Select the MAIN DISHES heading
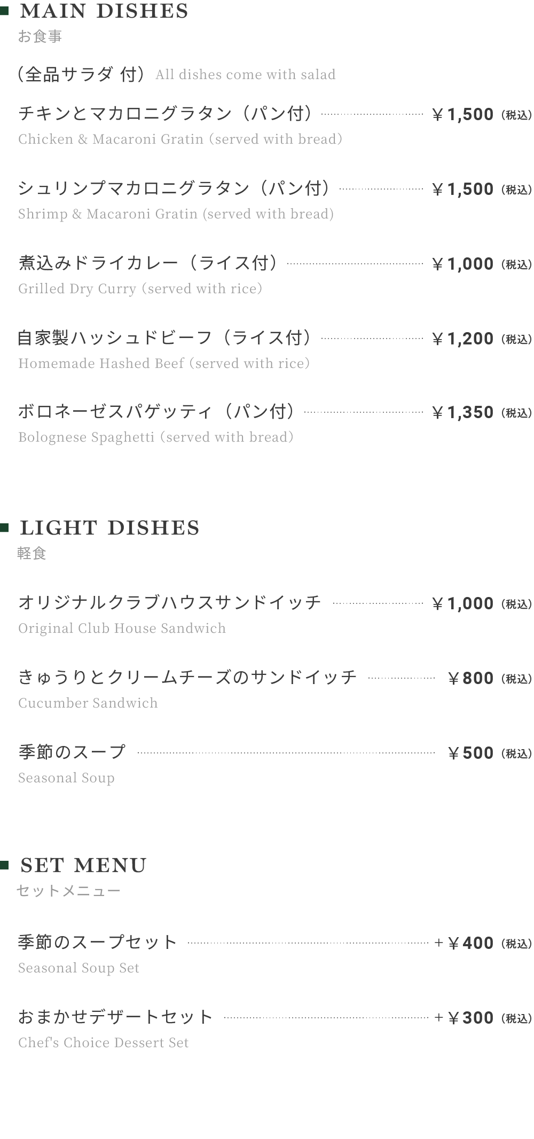 [x=104, y=11]
